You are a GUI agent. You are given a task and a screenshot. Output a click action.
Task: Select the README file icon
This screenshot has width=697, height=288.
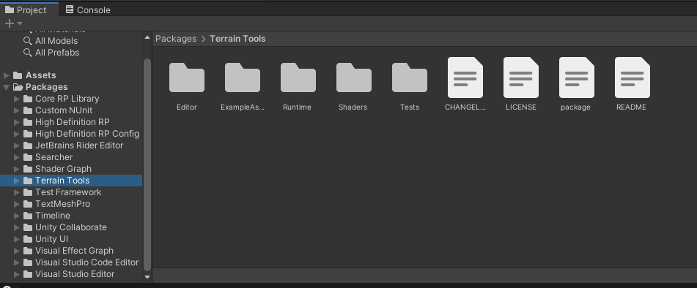[x=632, y=77]
